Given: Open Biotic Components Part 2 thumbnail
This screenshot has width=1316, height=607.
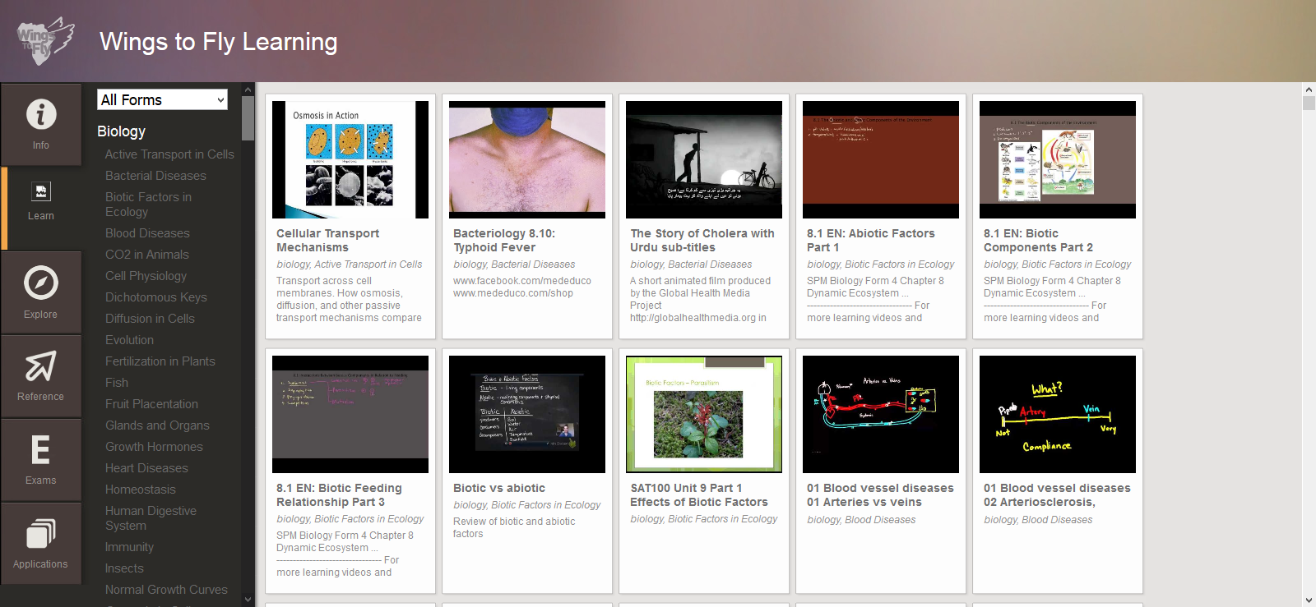Looking at the screenshot, I should [1058, 159].
